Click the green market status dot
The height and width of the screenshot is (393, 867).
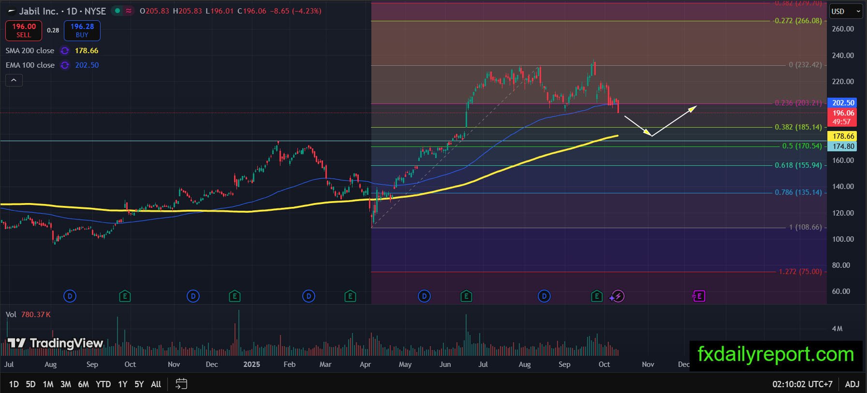118,11
